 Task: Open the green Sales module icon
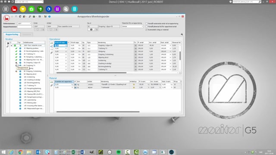click(x=31, y=9)
